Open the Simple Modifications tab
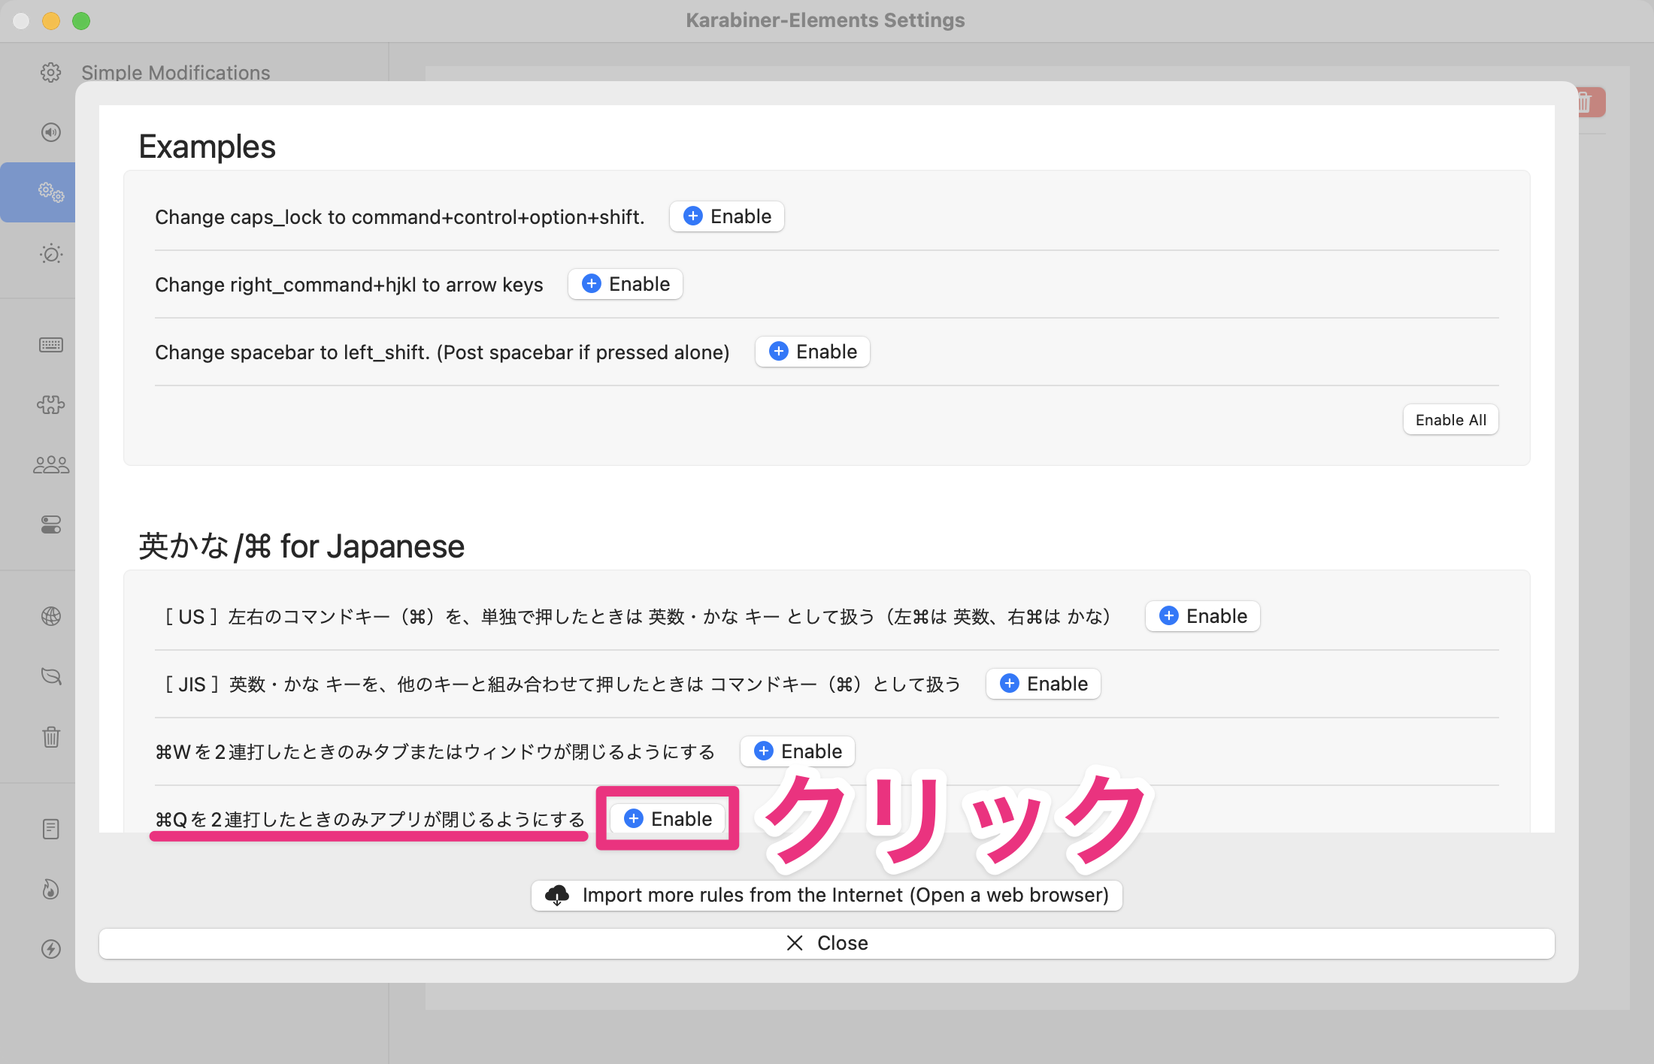This screenshot has width=1654, height=1064. [175, 73]
